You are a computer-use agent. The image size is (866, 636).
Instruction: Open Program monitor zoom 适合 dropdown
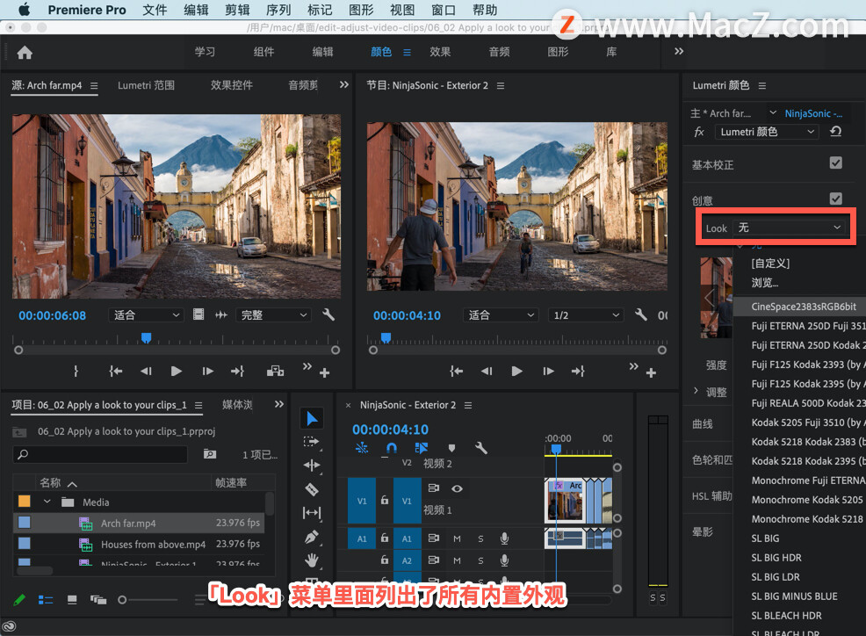501,315
